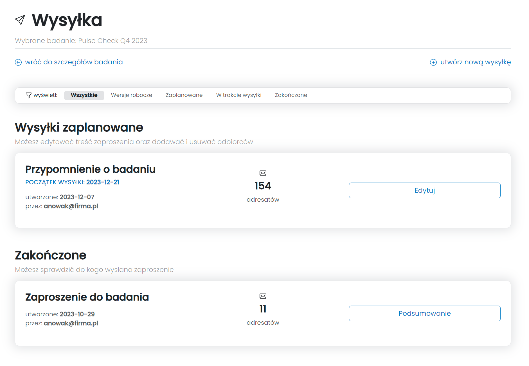Select the Wszystkie filter tab
Screen dimensions: 529x366
pos(84,95)
